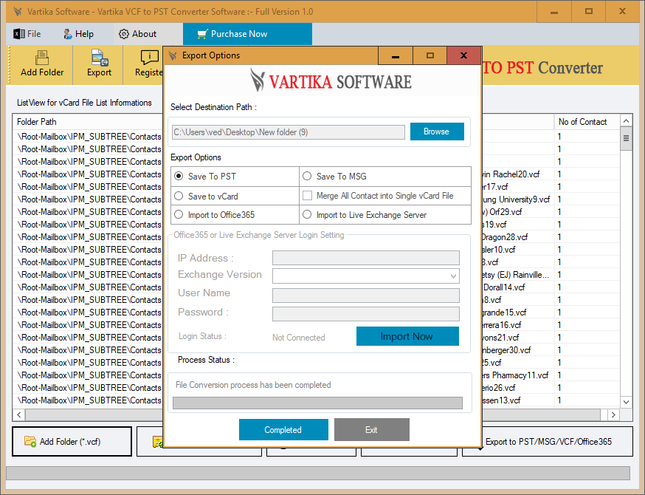Click the Exit button
The height and width of the screenshot is (495, 645).
tap(371, 429)
